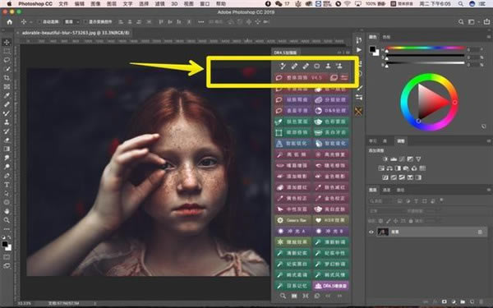Open the 滤镜 menu in menu bar
493x308 pixels.
tap(159, 4)
